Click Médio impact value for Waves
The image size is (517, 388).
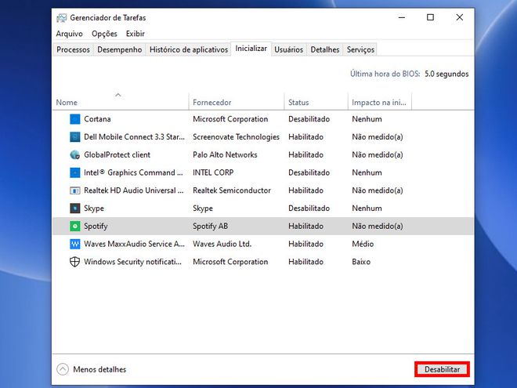363,244
